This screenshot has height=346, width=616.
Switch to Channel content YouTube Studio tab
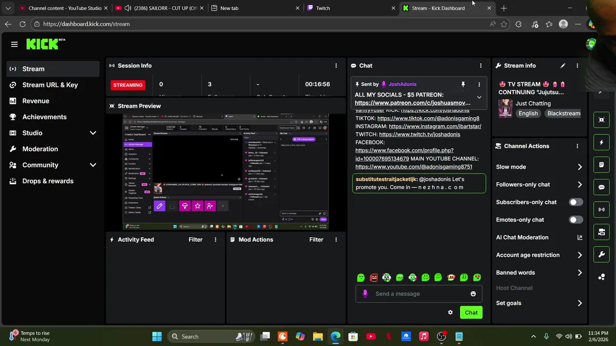click(x=63, y=8)
